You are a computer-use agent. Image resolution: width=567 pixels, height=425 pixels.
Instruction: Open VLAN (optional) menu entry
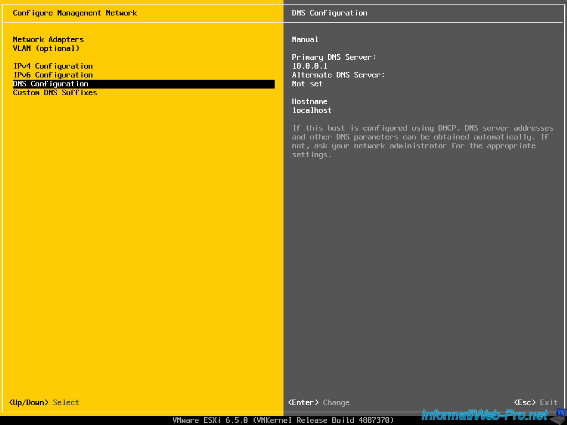coord(46,49)
